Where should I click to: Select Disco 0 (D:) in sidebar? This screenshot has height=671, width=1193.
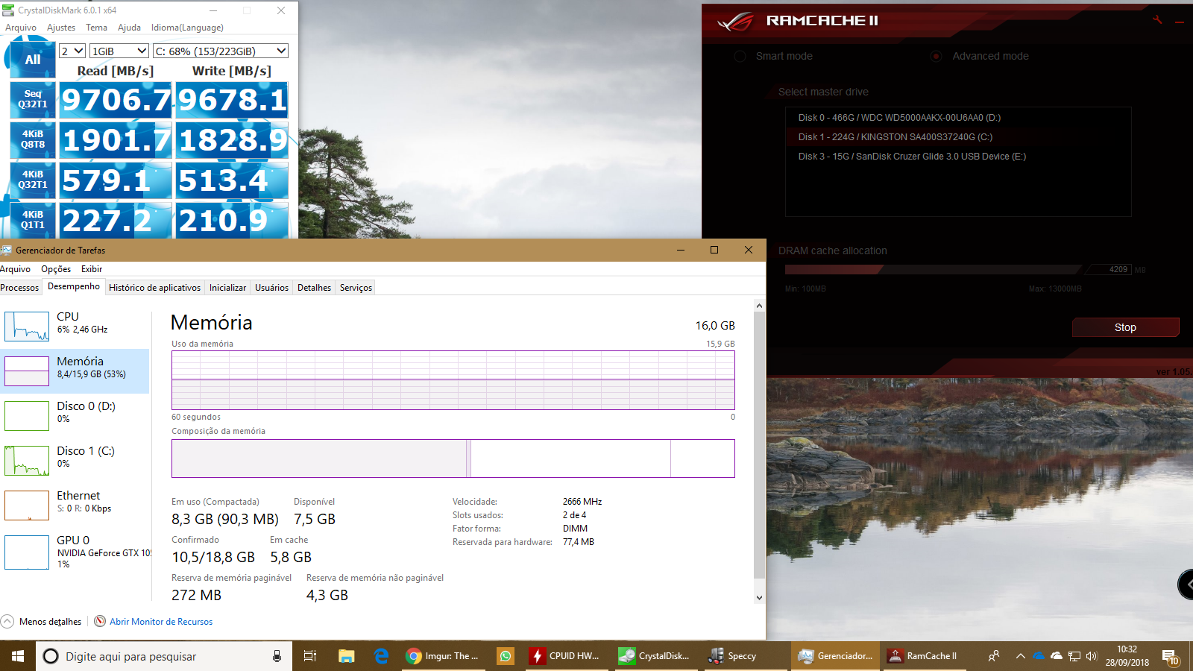pyautogui.click(x=75, y=415)
